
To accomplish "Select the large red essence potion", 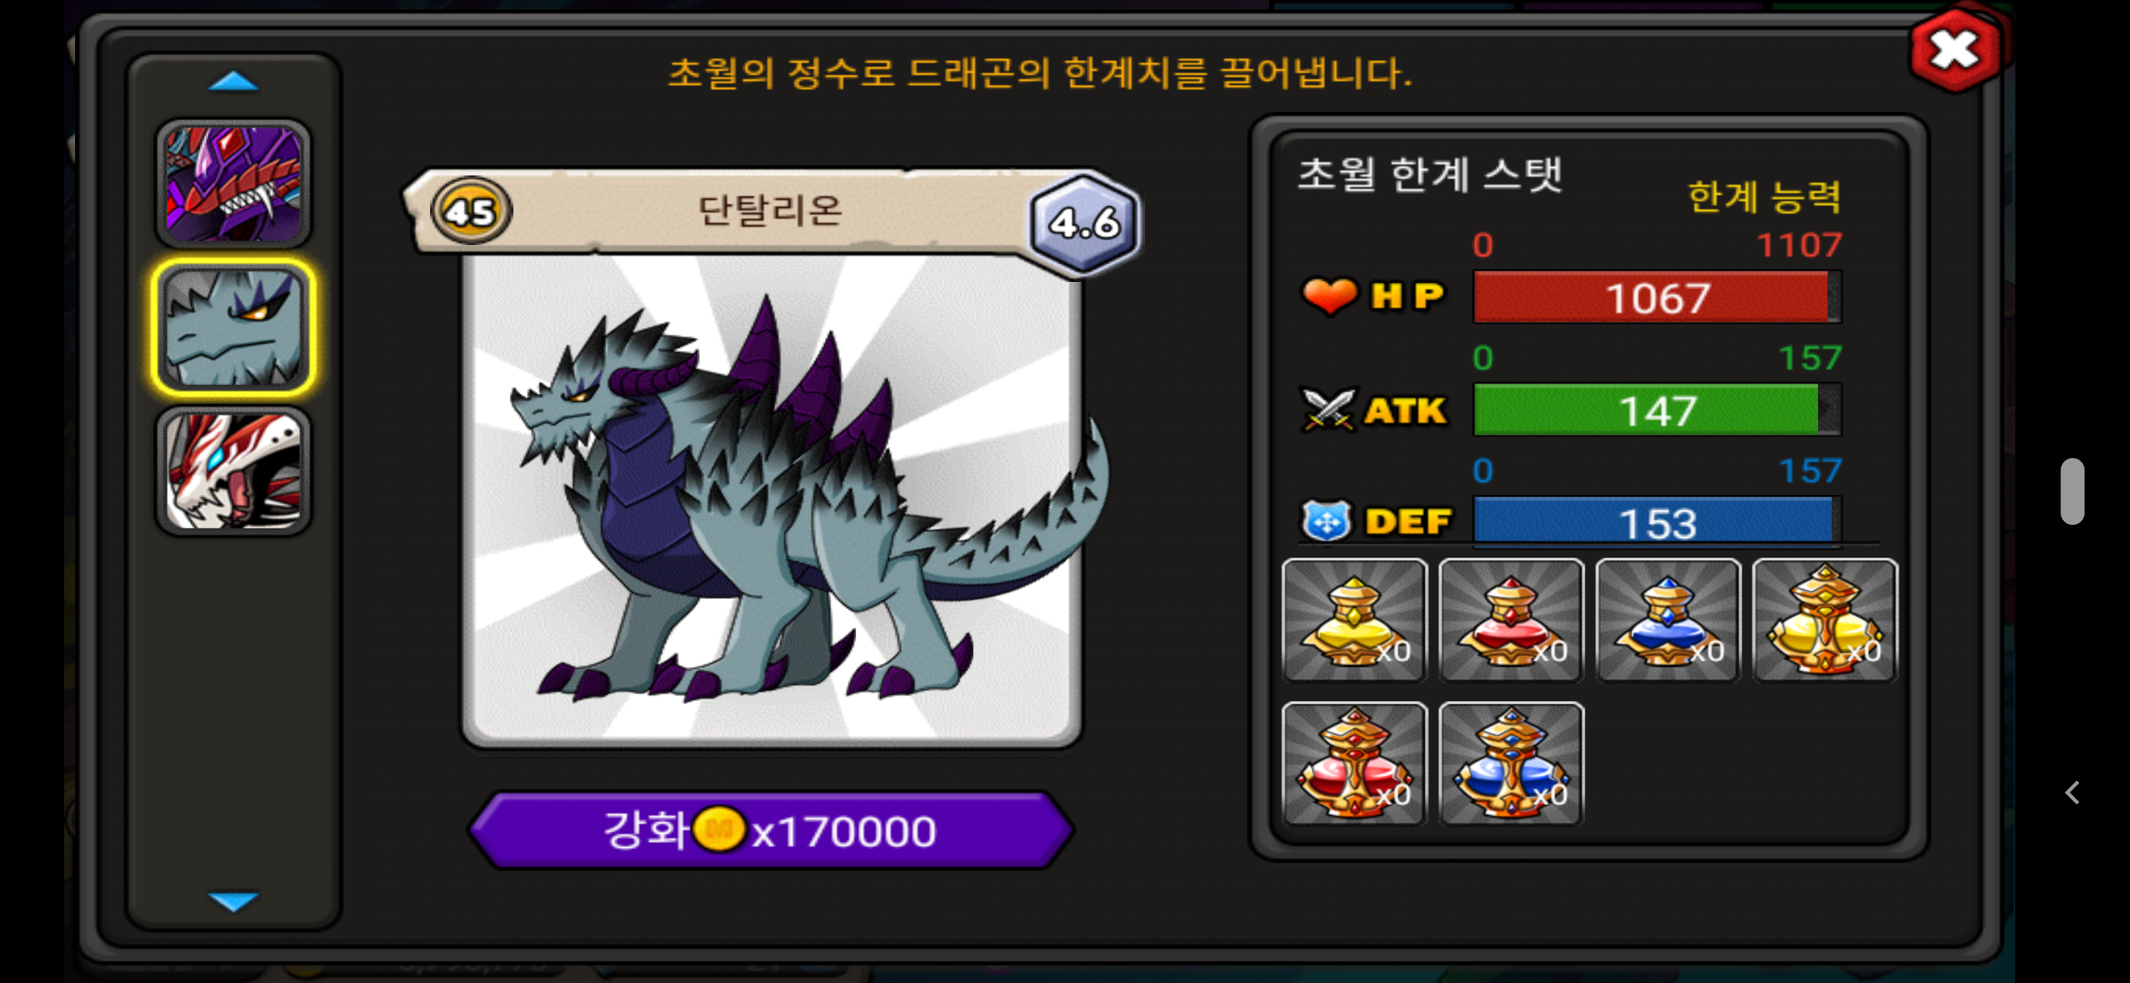I will click(x=1354, y=763).
